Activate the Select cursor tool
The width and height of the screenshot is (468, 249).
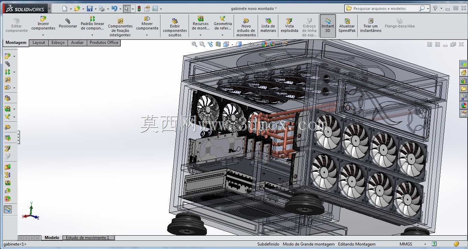coord(127,9)
